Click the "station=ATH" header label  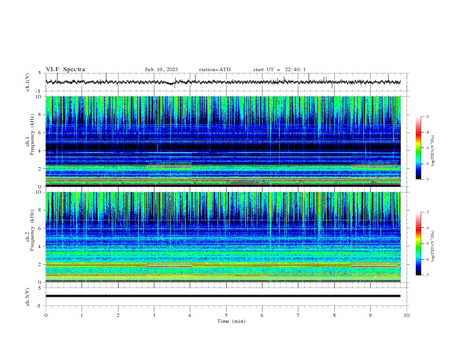(x=215, y=69)
